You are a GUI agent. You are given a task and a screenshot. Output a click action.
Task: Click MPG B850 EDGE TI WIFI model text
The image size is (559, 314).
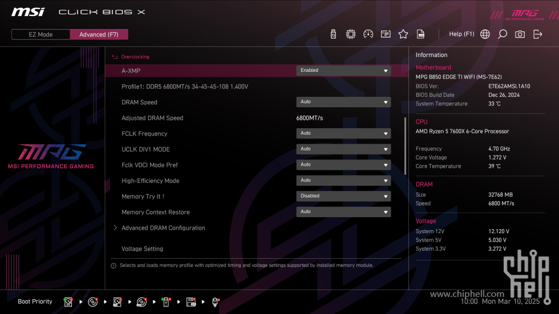459,77
